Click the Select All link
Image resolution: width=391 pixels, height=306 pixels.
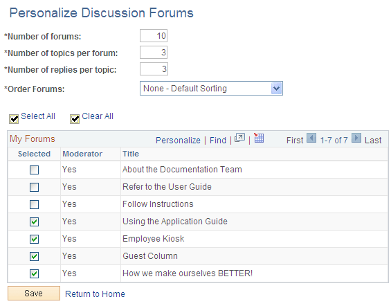tap(38, 116)
